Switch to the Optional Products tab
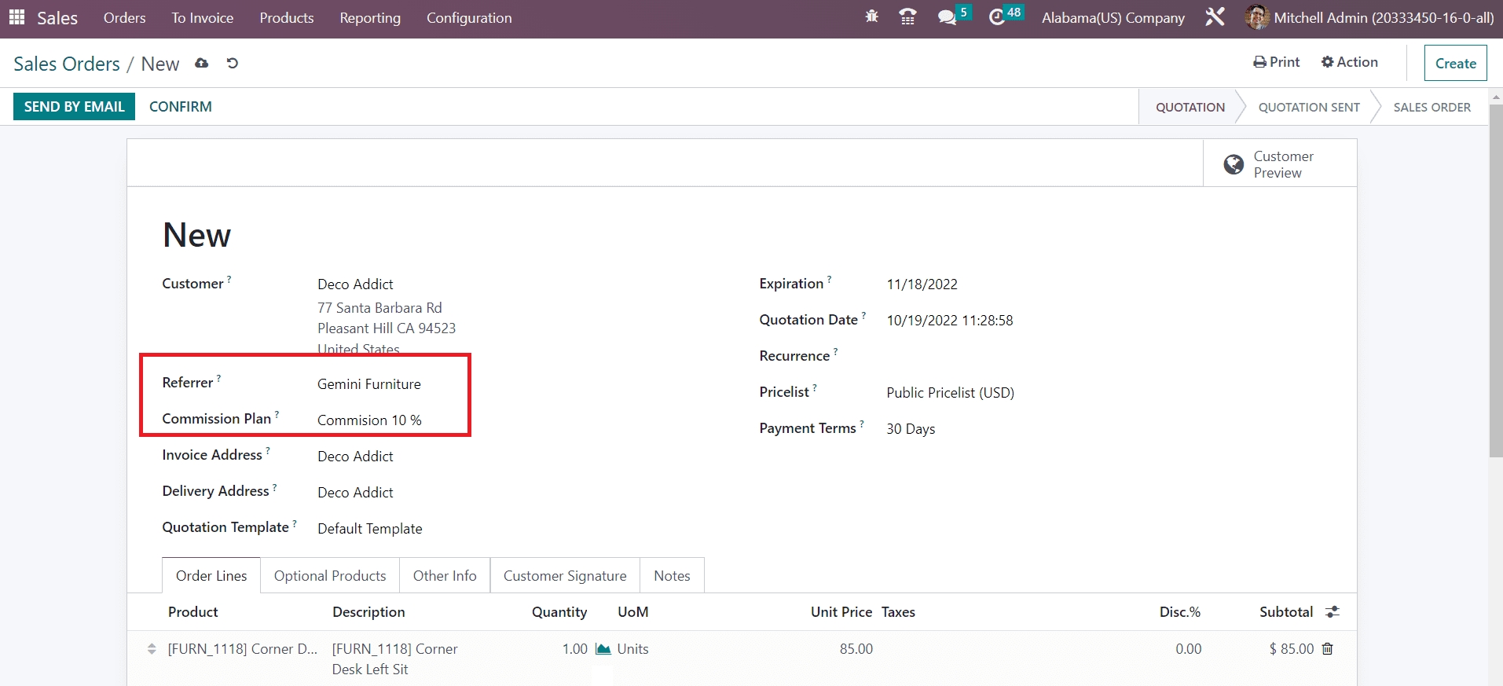 click(x=330, y=576)
